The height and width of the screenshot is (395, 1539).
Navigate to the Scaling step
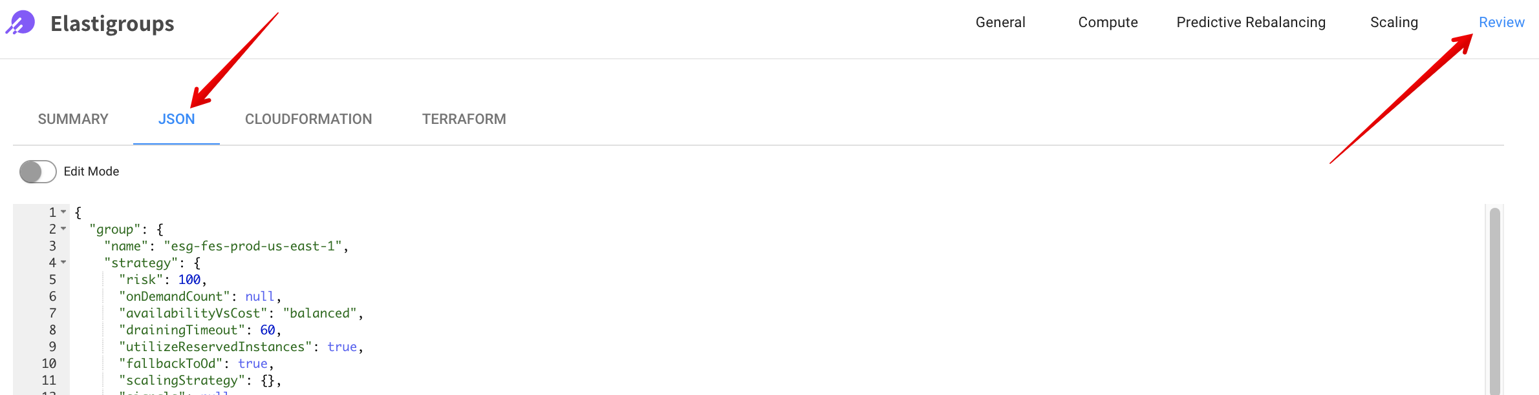pyautogui.click(x=1394, y=23)
